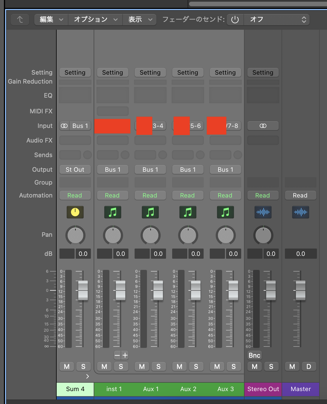Click the up arrow button in mixer toolbar
This screenshot has width=327, height=404.
click(20, 20)
